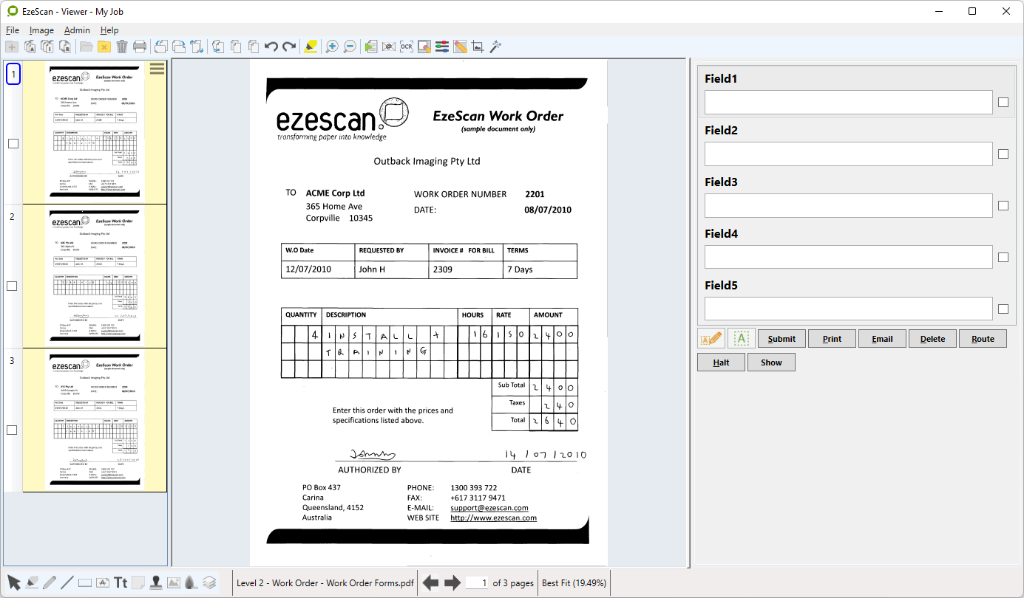The height and width of the screenshot is (598, 1024).
Task: Run OCR using the OCR icon
Action: [x=406, y=47]
